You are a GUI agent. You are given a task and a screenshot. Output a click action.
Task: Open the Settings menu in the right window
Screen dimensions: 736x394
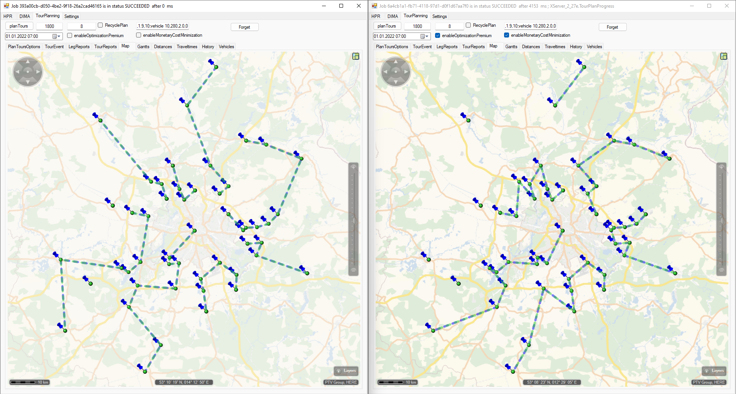[439, 16]
